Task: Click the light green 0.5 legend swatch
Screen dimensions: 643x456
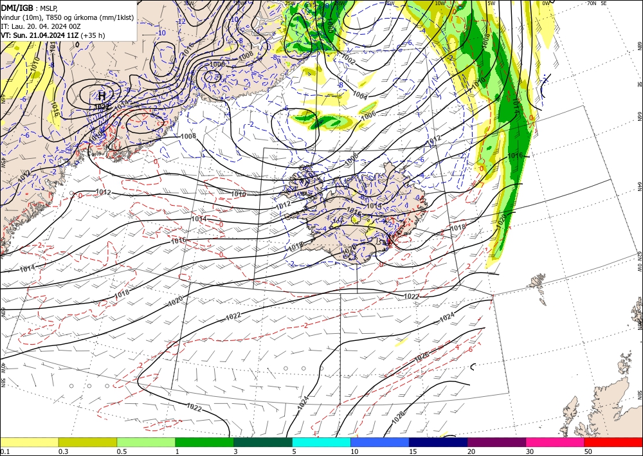Action: pos(146,442)
